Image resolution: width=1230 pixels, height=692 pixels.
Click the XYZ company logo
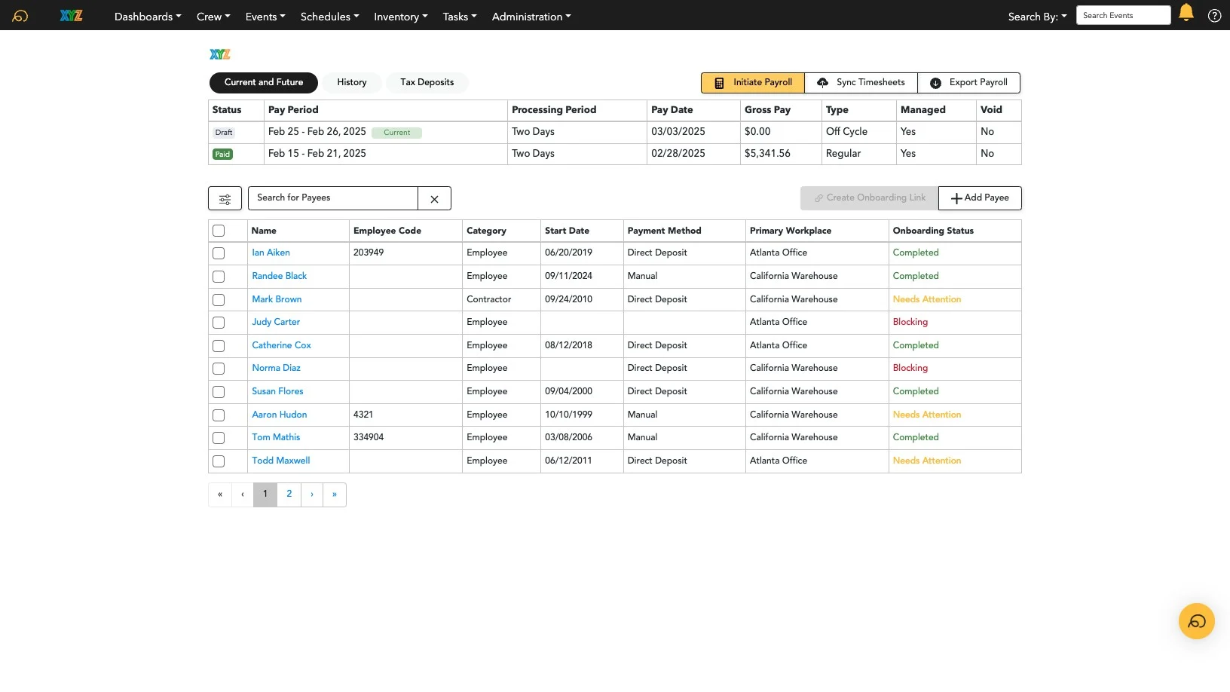71,15
